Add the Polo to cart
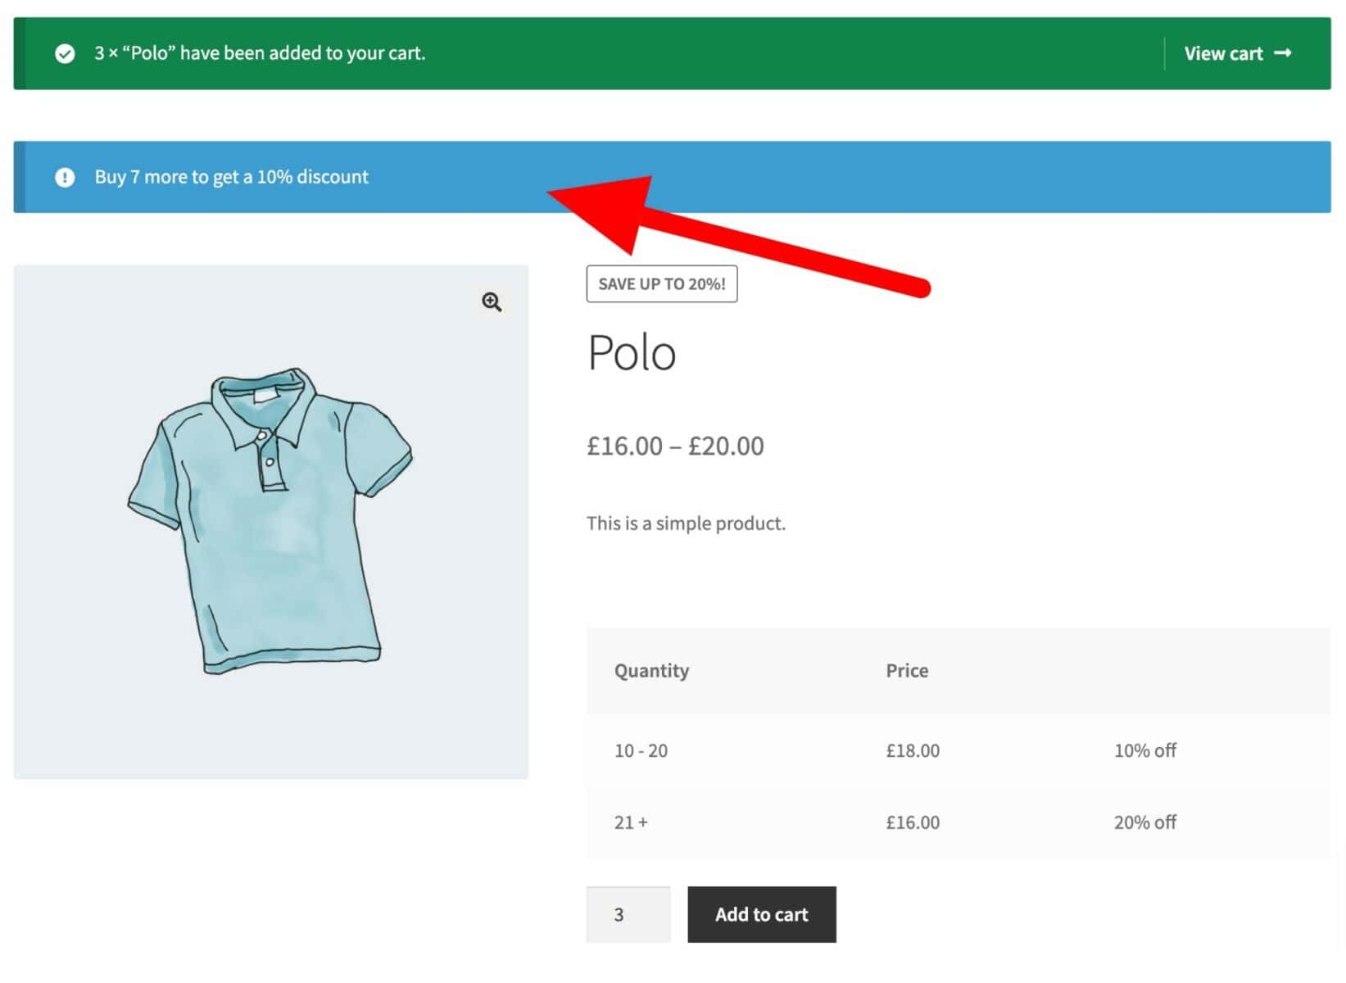 coord(762,914)
